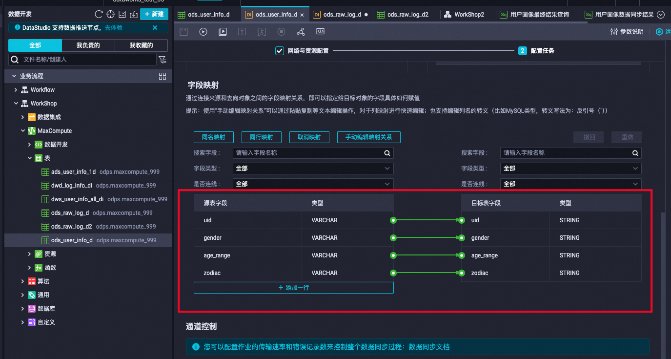The height and width of the screenshot is (359, 671).
Task: Click the filter icon next to the file search box
Action: pos(163,60)
